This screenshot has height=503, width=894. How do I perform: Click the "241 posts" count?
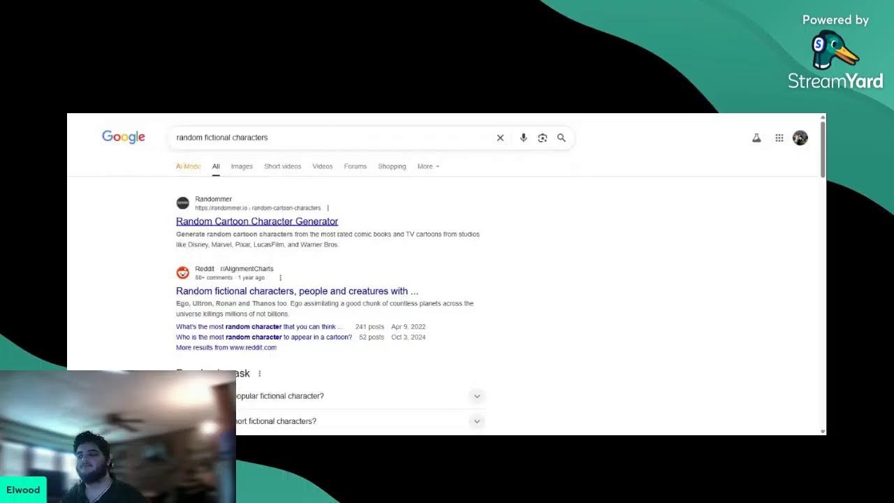point(369,327)
